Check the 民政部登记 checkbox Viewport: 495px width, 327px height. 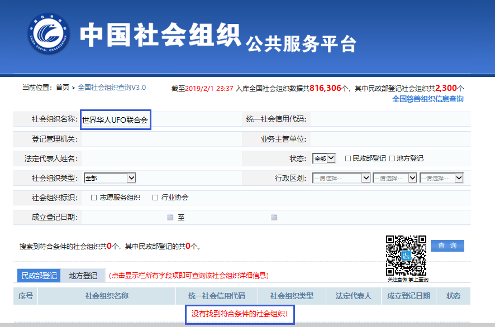click(x=348, y=158)
